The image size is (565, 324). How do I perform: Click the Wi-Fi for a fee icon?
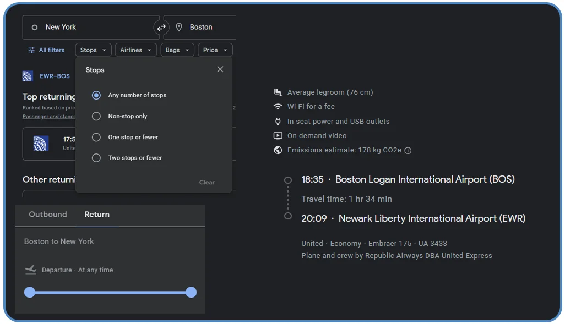click(x=278, y=106)
